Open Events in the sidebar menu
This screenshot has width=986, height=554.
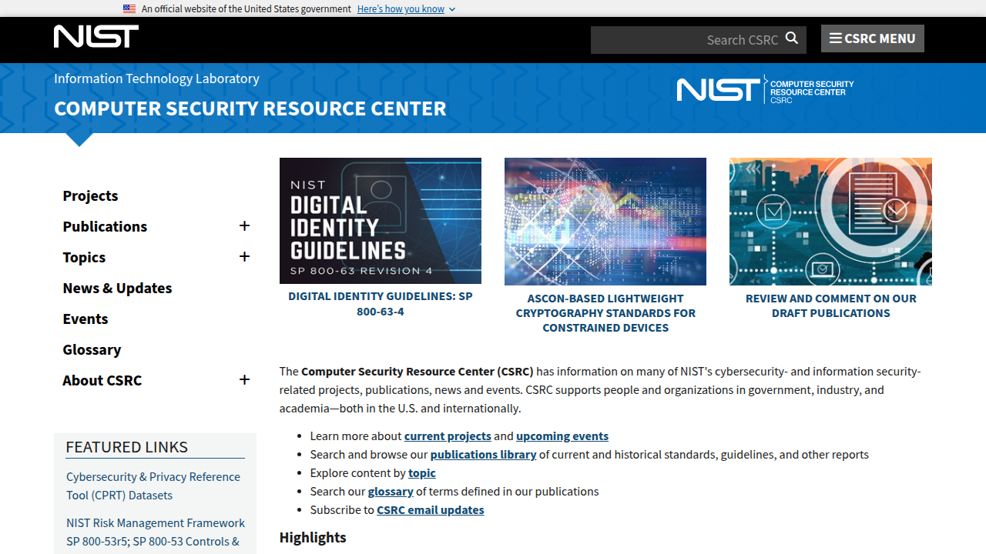tap(85, 319)
